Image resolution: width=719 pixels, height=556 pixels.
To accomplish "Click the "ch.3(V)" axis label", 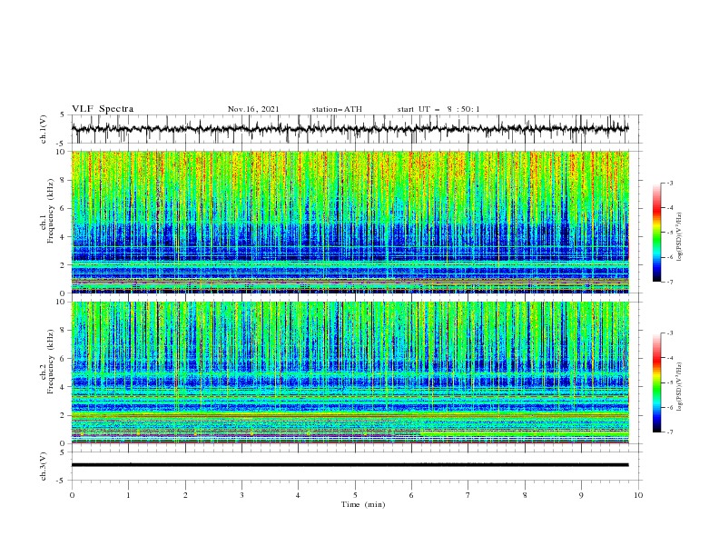I will coord(44,466).
